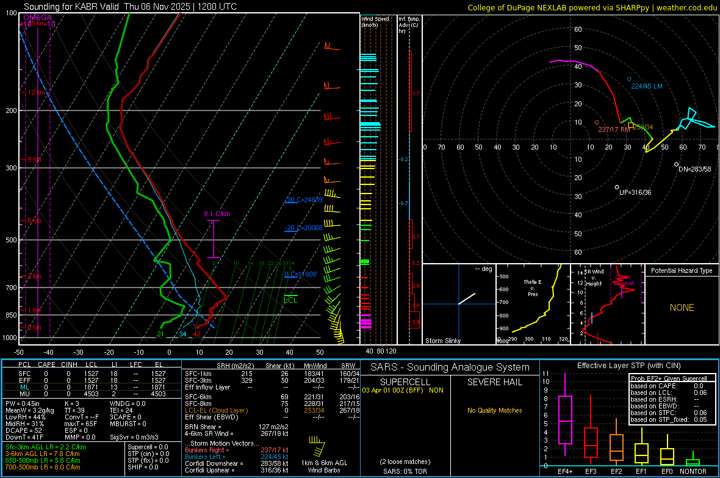The height and width of the screenshot is (478, 720).
Task: Select the 8.1 C/km lapse rate label
Action: [217, 214]
